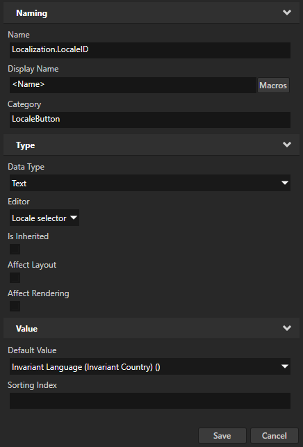303x447 pixels.
Task: Click the Locale selector dropdown arrow
Action: 74,218
